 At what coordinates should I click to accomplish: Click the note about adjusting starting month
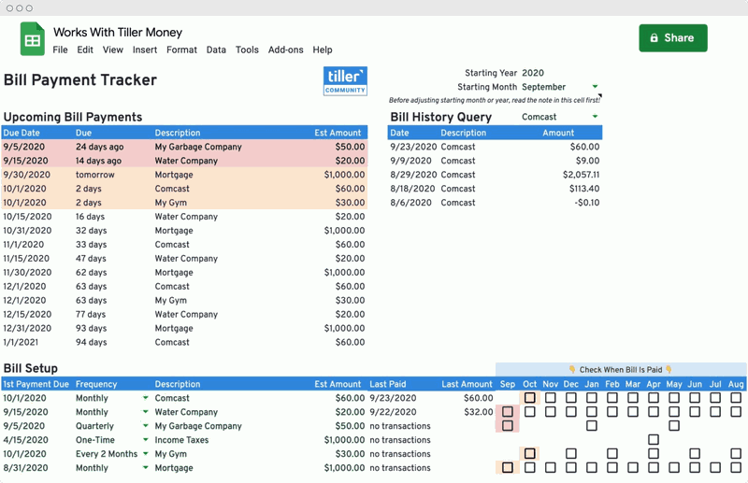495,100
